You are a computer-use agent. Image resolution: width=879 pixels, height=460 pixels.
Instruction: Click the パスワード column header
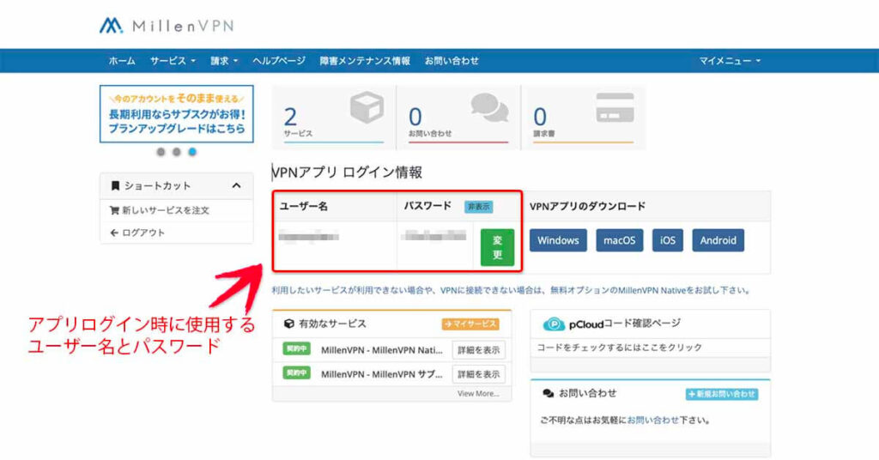click(x=427, y=206)
